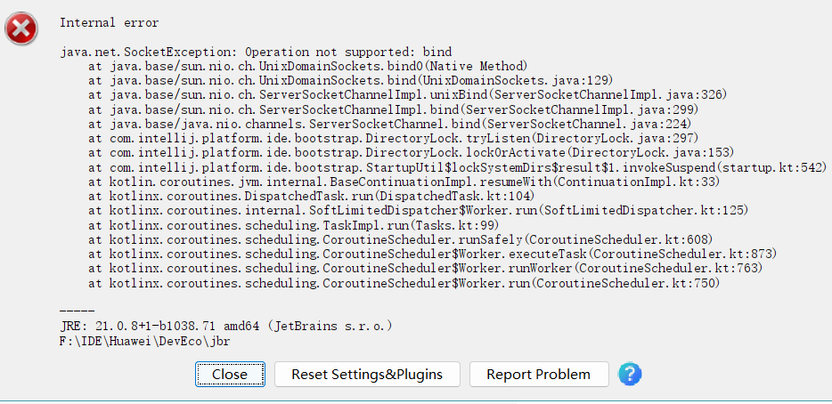The image size is (832, 404).
Task: Click the SoftLimitedDispatcher Worker.run line
Action: click(418, 210)
